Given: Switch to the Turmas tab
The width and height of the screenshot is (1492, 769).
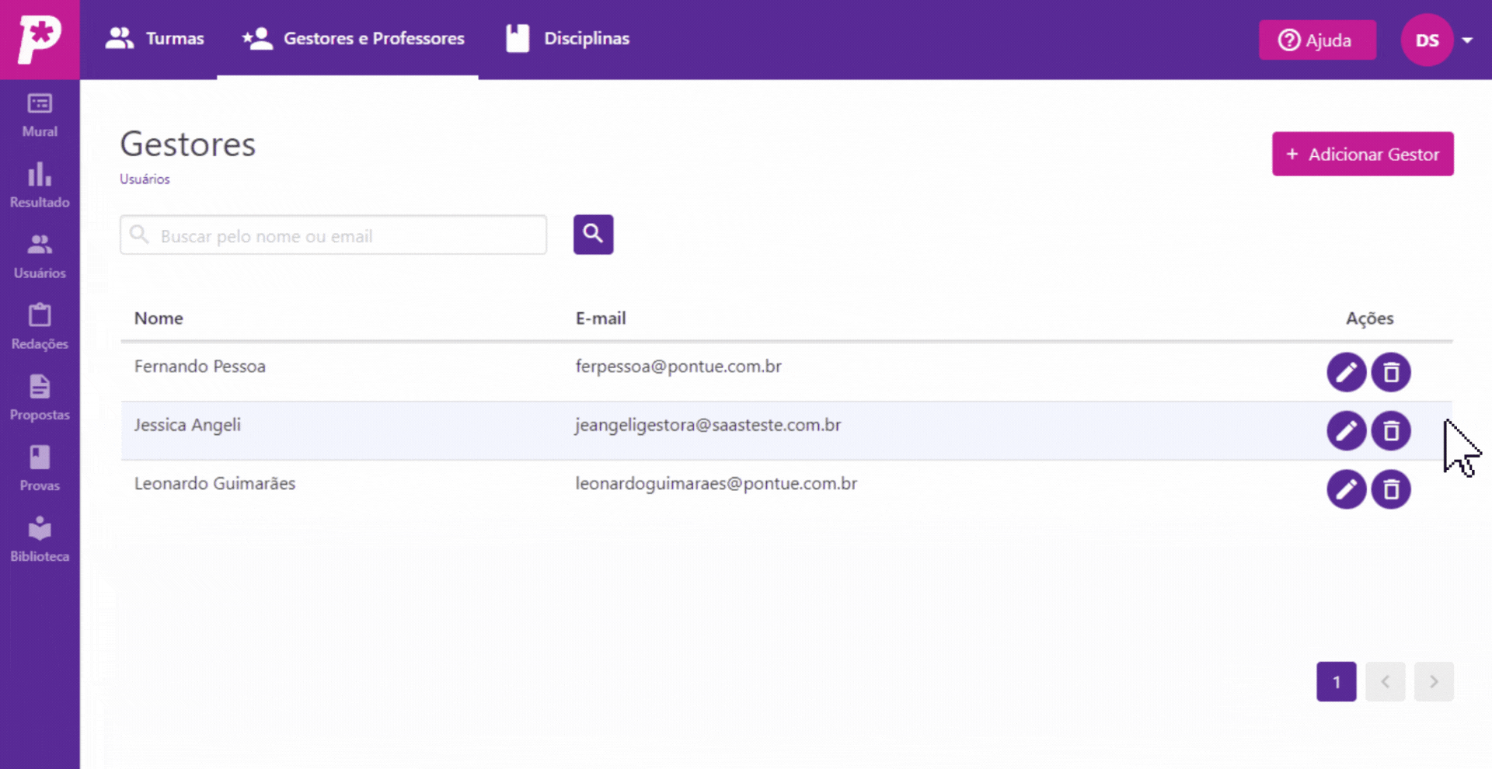Looking at the screenshot, I should 155,39.
